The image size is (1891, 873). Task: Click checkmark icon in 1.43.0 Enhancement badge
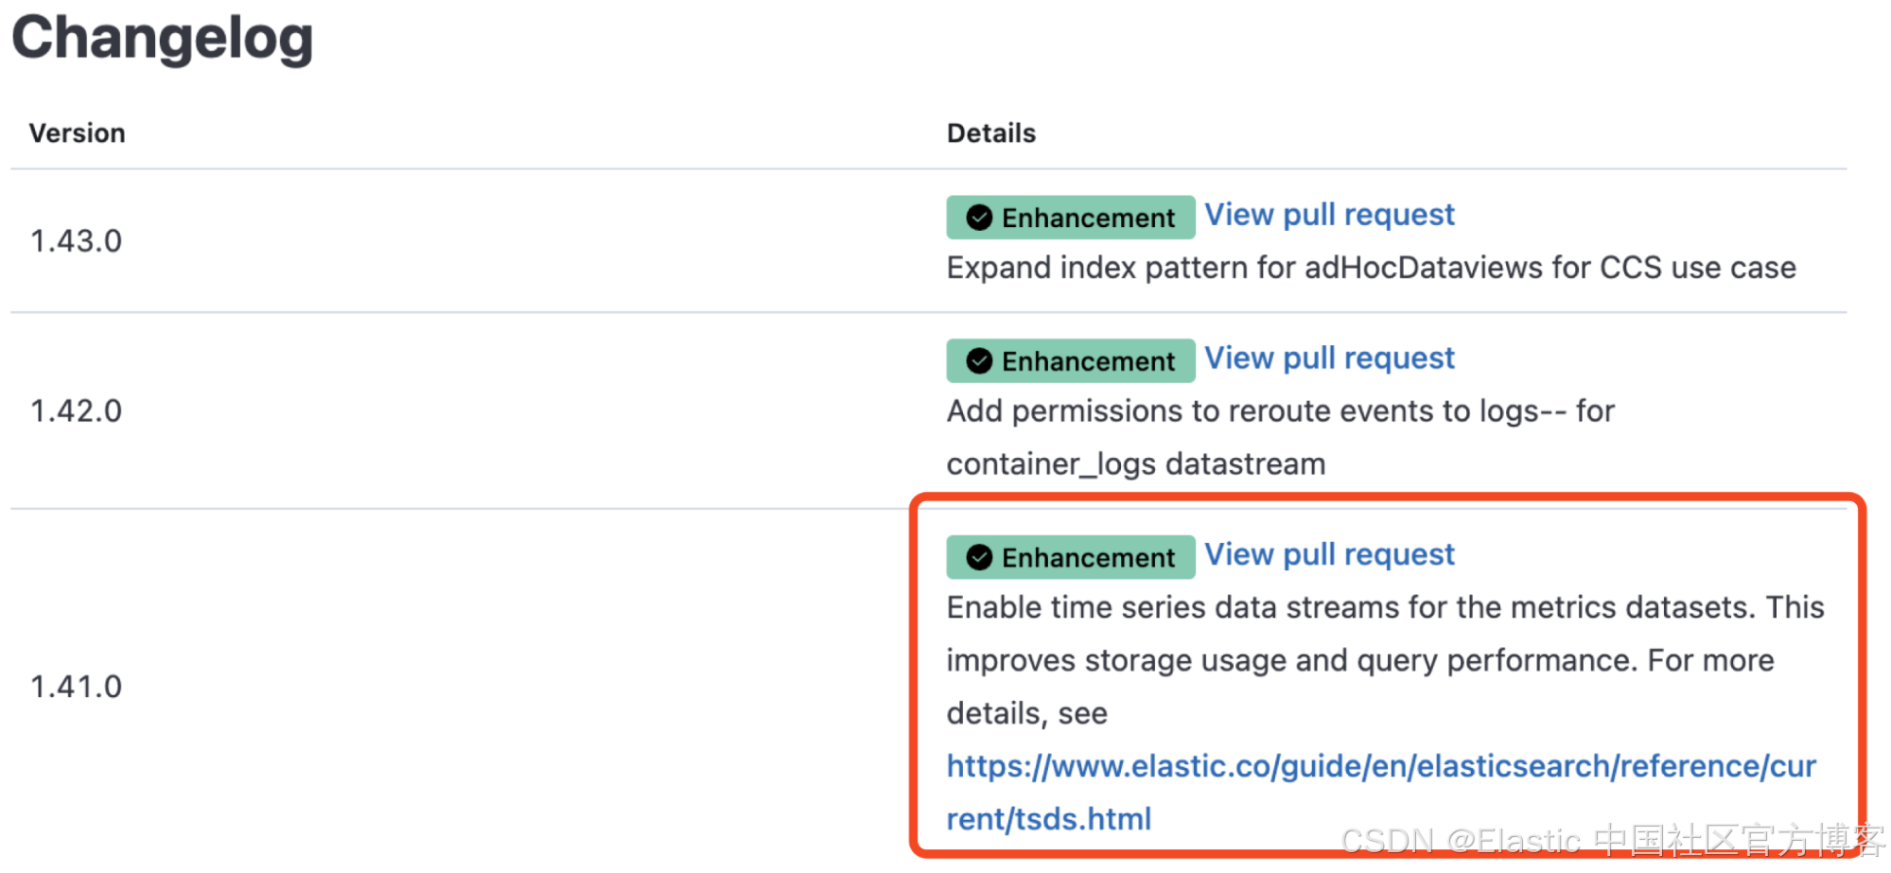coord(979,218)
